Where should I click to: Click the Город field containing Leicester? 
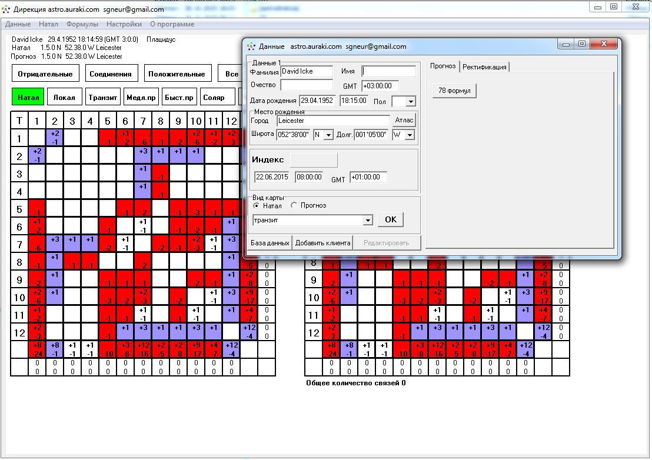(x=333, y=121)
